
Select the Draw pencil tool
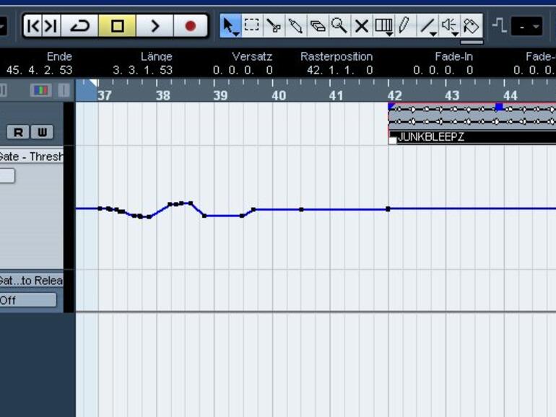pyautogui.click(x=404, y=26)
